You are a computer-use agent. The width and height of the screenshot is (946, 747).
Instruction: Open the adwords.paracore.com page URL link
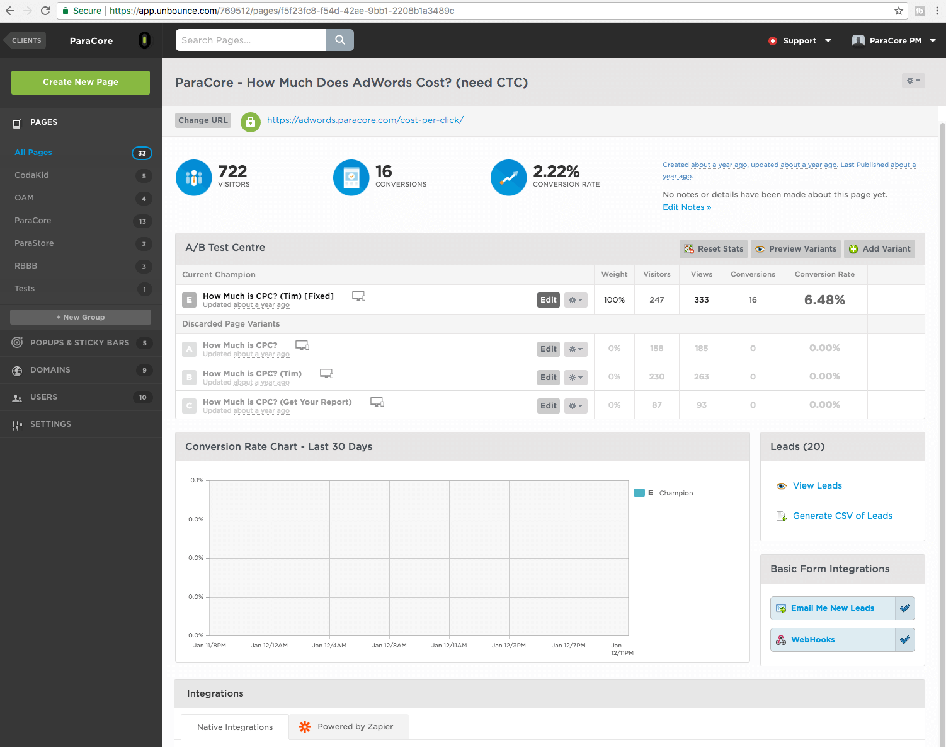[365, 120]
